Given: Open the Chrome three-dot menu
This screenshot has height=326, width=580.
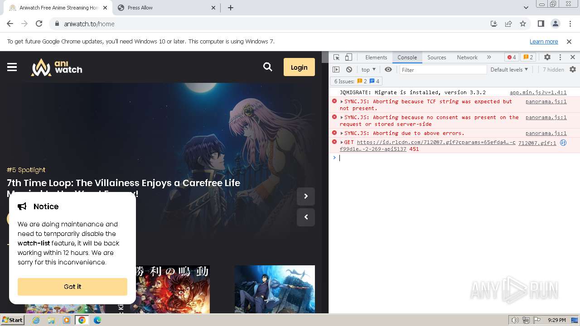Looking at the screenshot, I should tap(570, 24).
